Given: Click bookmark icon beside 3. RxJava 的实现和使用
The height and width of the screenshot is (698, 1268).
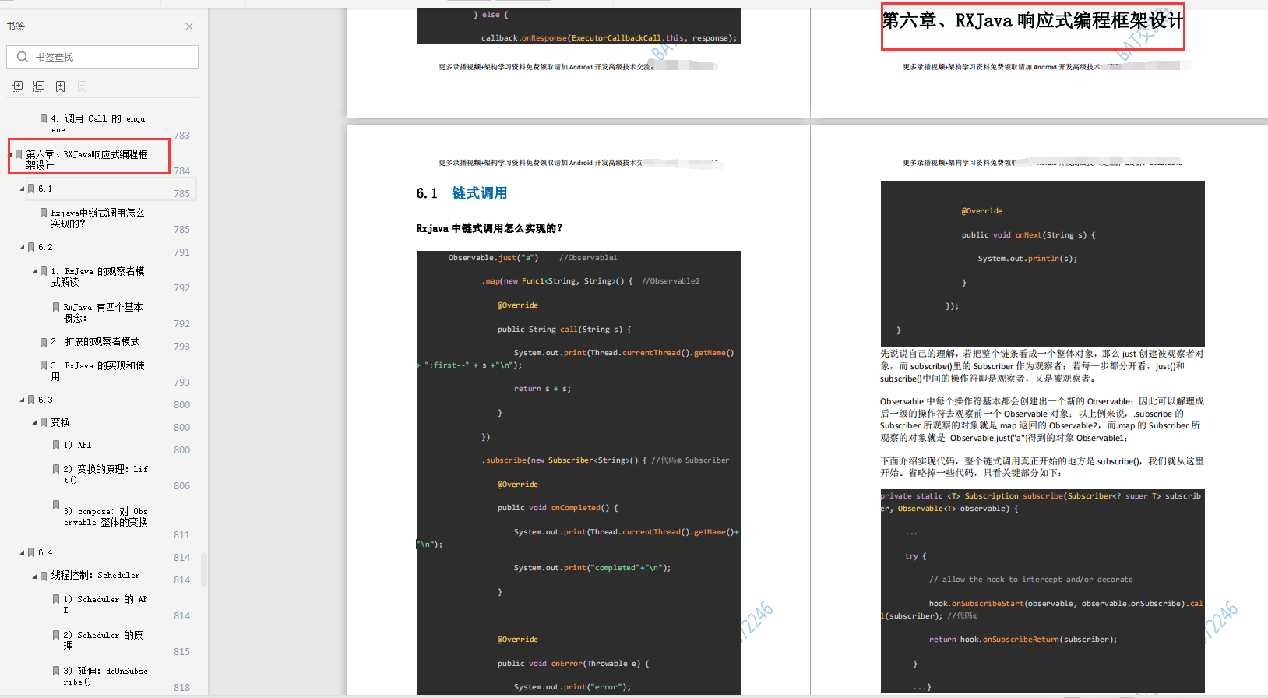Looking at the screenshot, I should coord(44,365).
